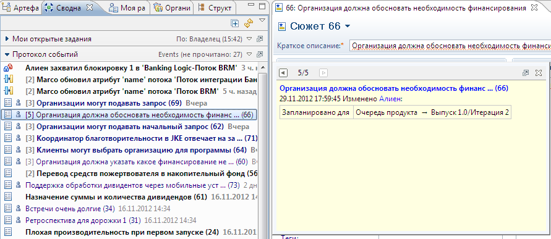Switch to the Структ tab

pyautogui.click(x=215, y=7)
